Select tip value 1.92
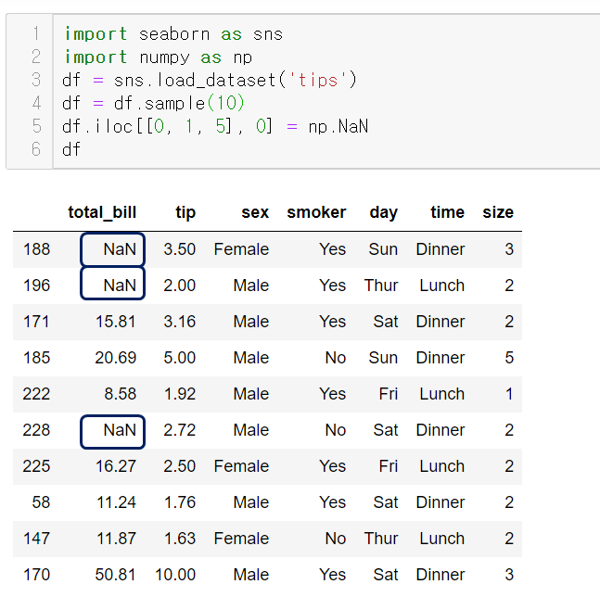 [x=180, y=394]
